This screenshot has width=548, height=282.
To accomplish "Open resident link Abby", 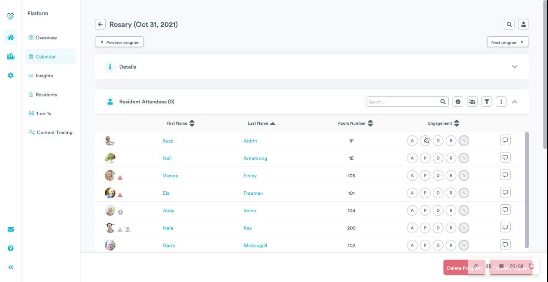I will point(168,211).
